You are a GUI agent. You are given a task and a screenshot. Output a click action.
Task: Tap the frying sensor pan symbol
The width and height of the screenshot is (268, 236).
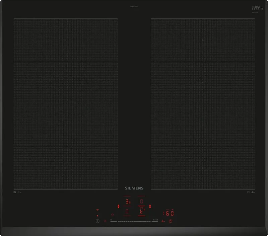coord(163,221)
